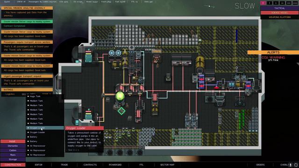Image resolution: width=299 pixels, height=168 pixels.
Task: Select the glowing green reactor orb
Action: coord(120,96)
